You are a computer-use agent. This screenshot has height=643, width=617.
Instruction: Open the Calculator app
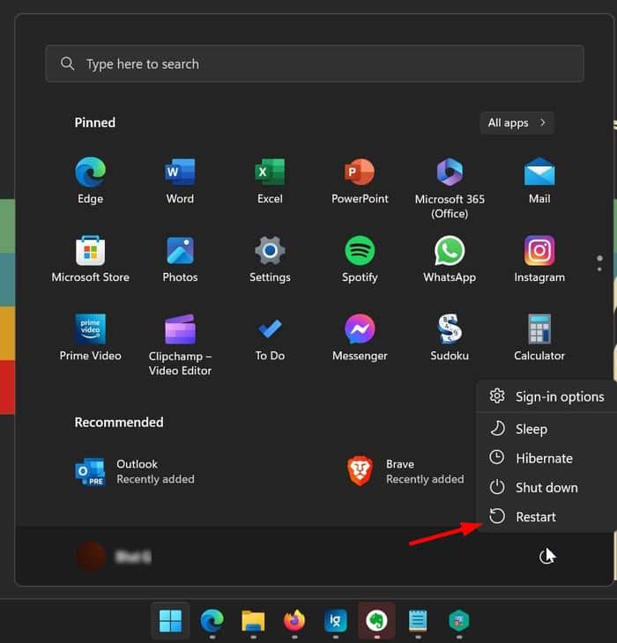[x=539, y=337]
